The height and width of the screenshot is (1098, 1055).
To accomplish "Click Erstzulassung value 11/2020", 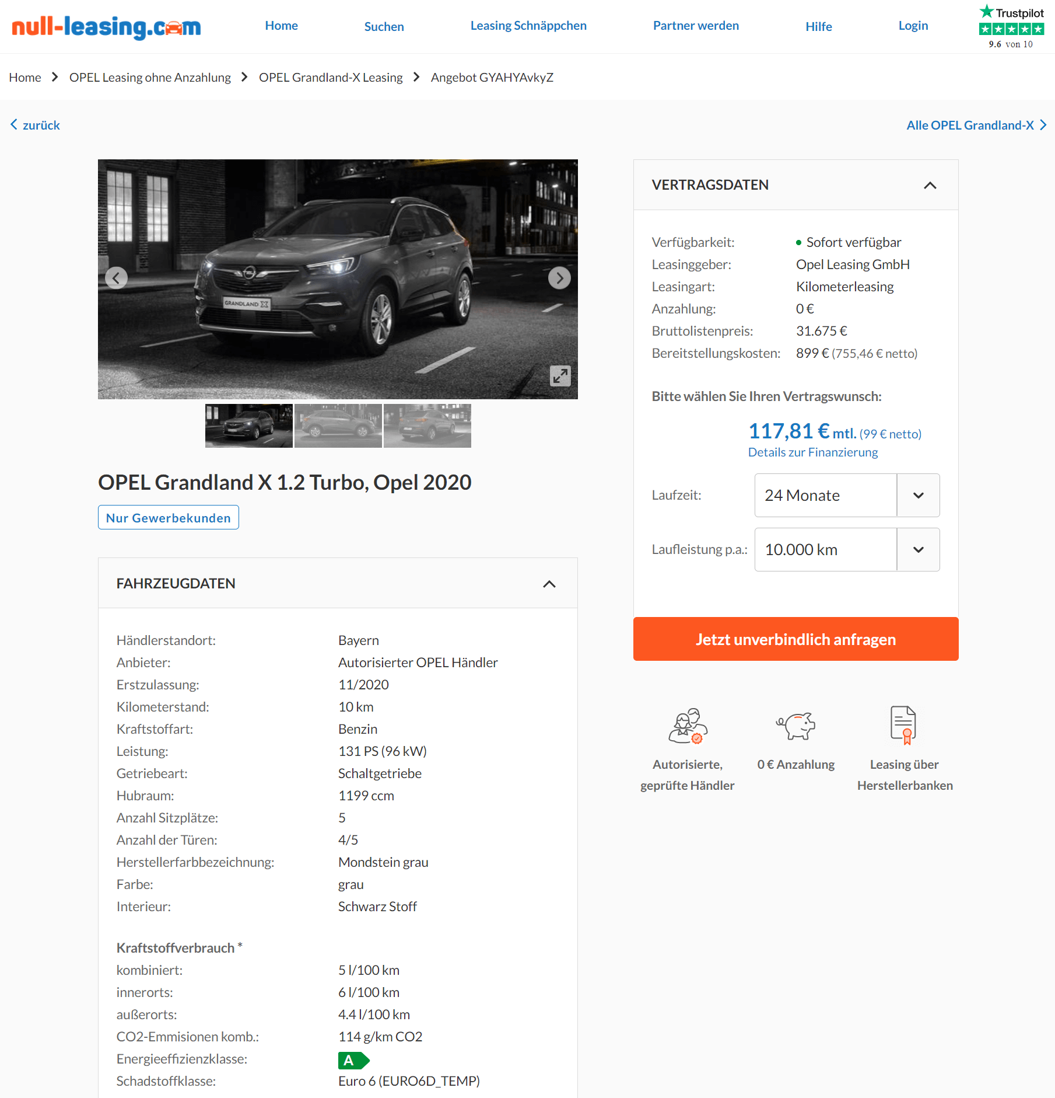I will [x=363, y=685].
